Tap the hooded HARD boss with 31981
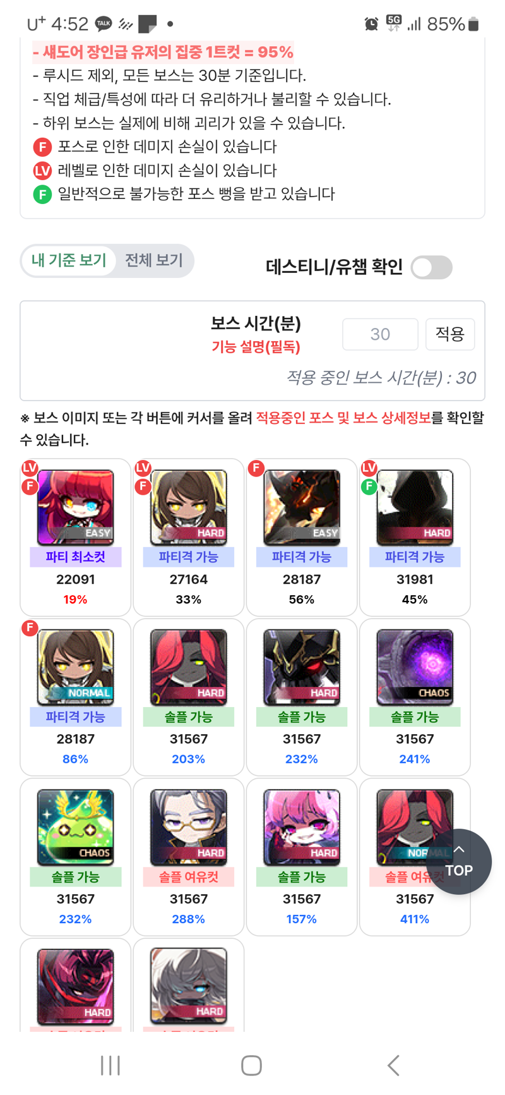Viewport: 505px width, 1095px height. click(415, 507)
